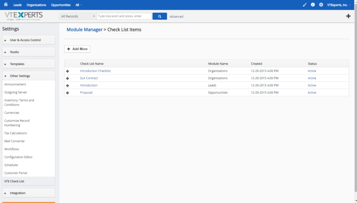The height and width of the screenshot is (203, 357).
Task: Grab move handle for Introduction Checklist row
Action: 68,71
